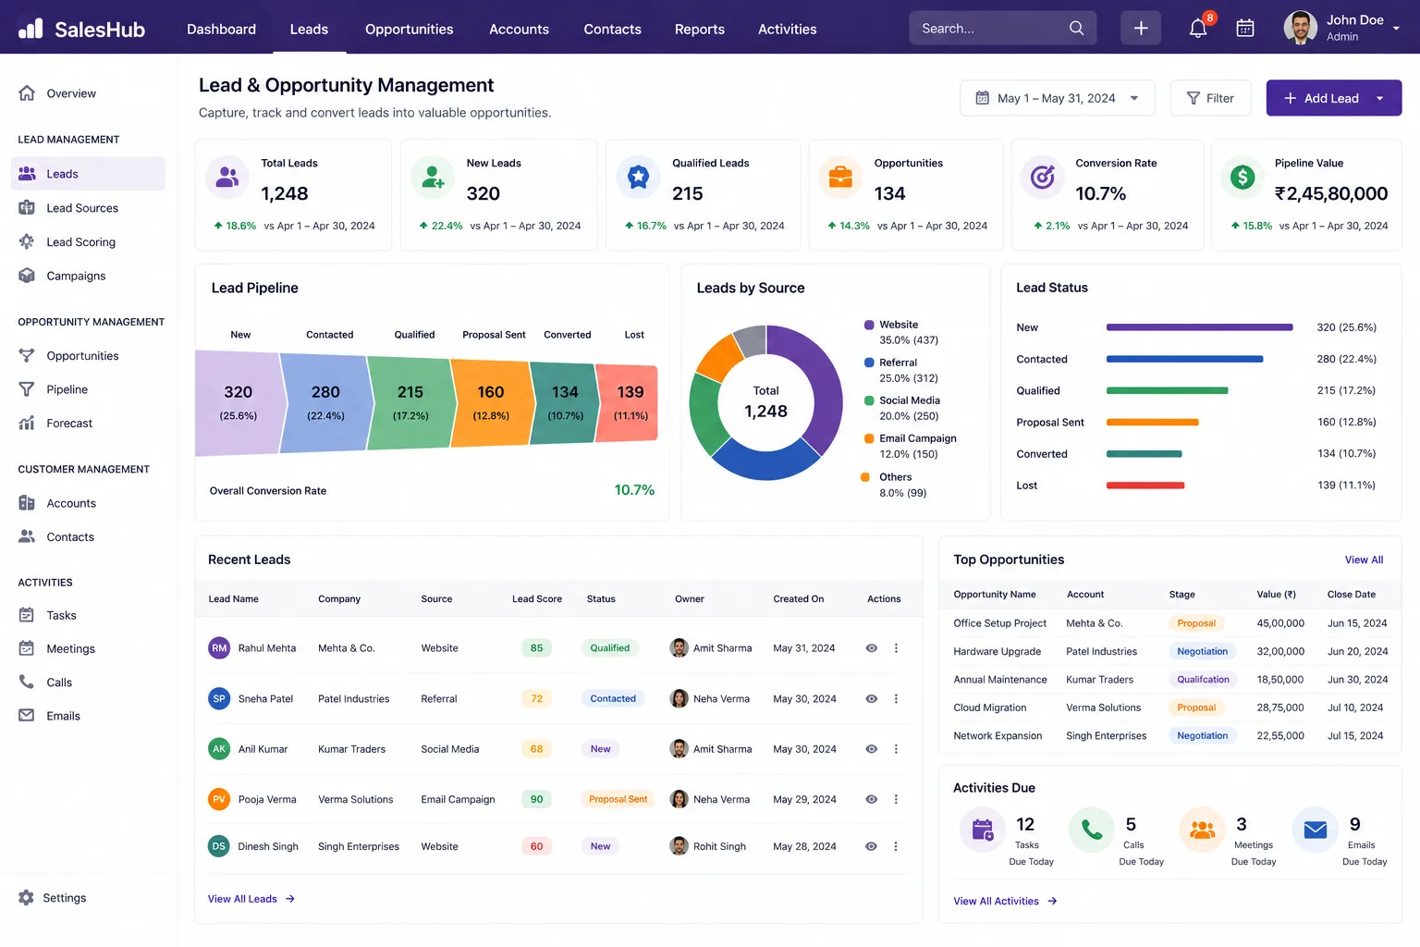Click eye icon for Rahul Mehta lead
Viewport: 1420px width, 947px height.
click(x=871, y=648)
